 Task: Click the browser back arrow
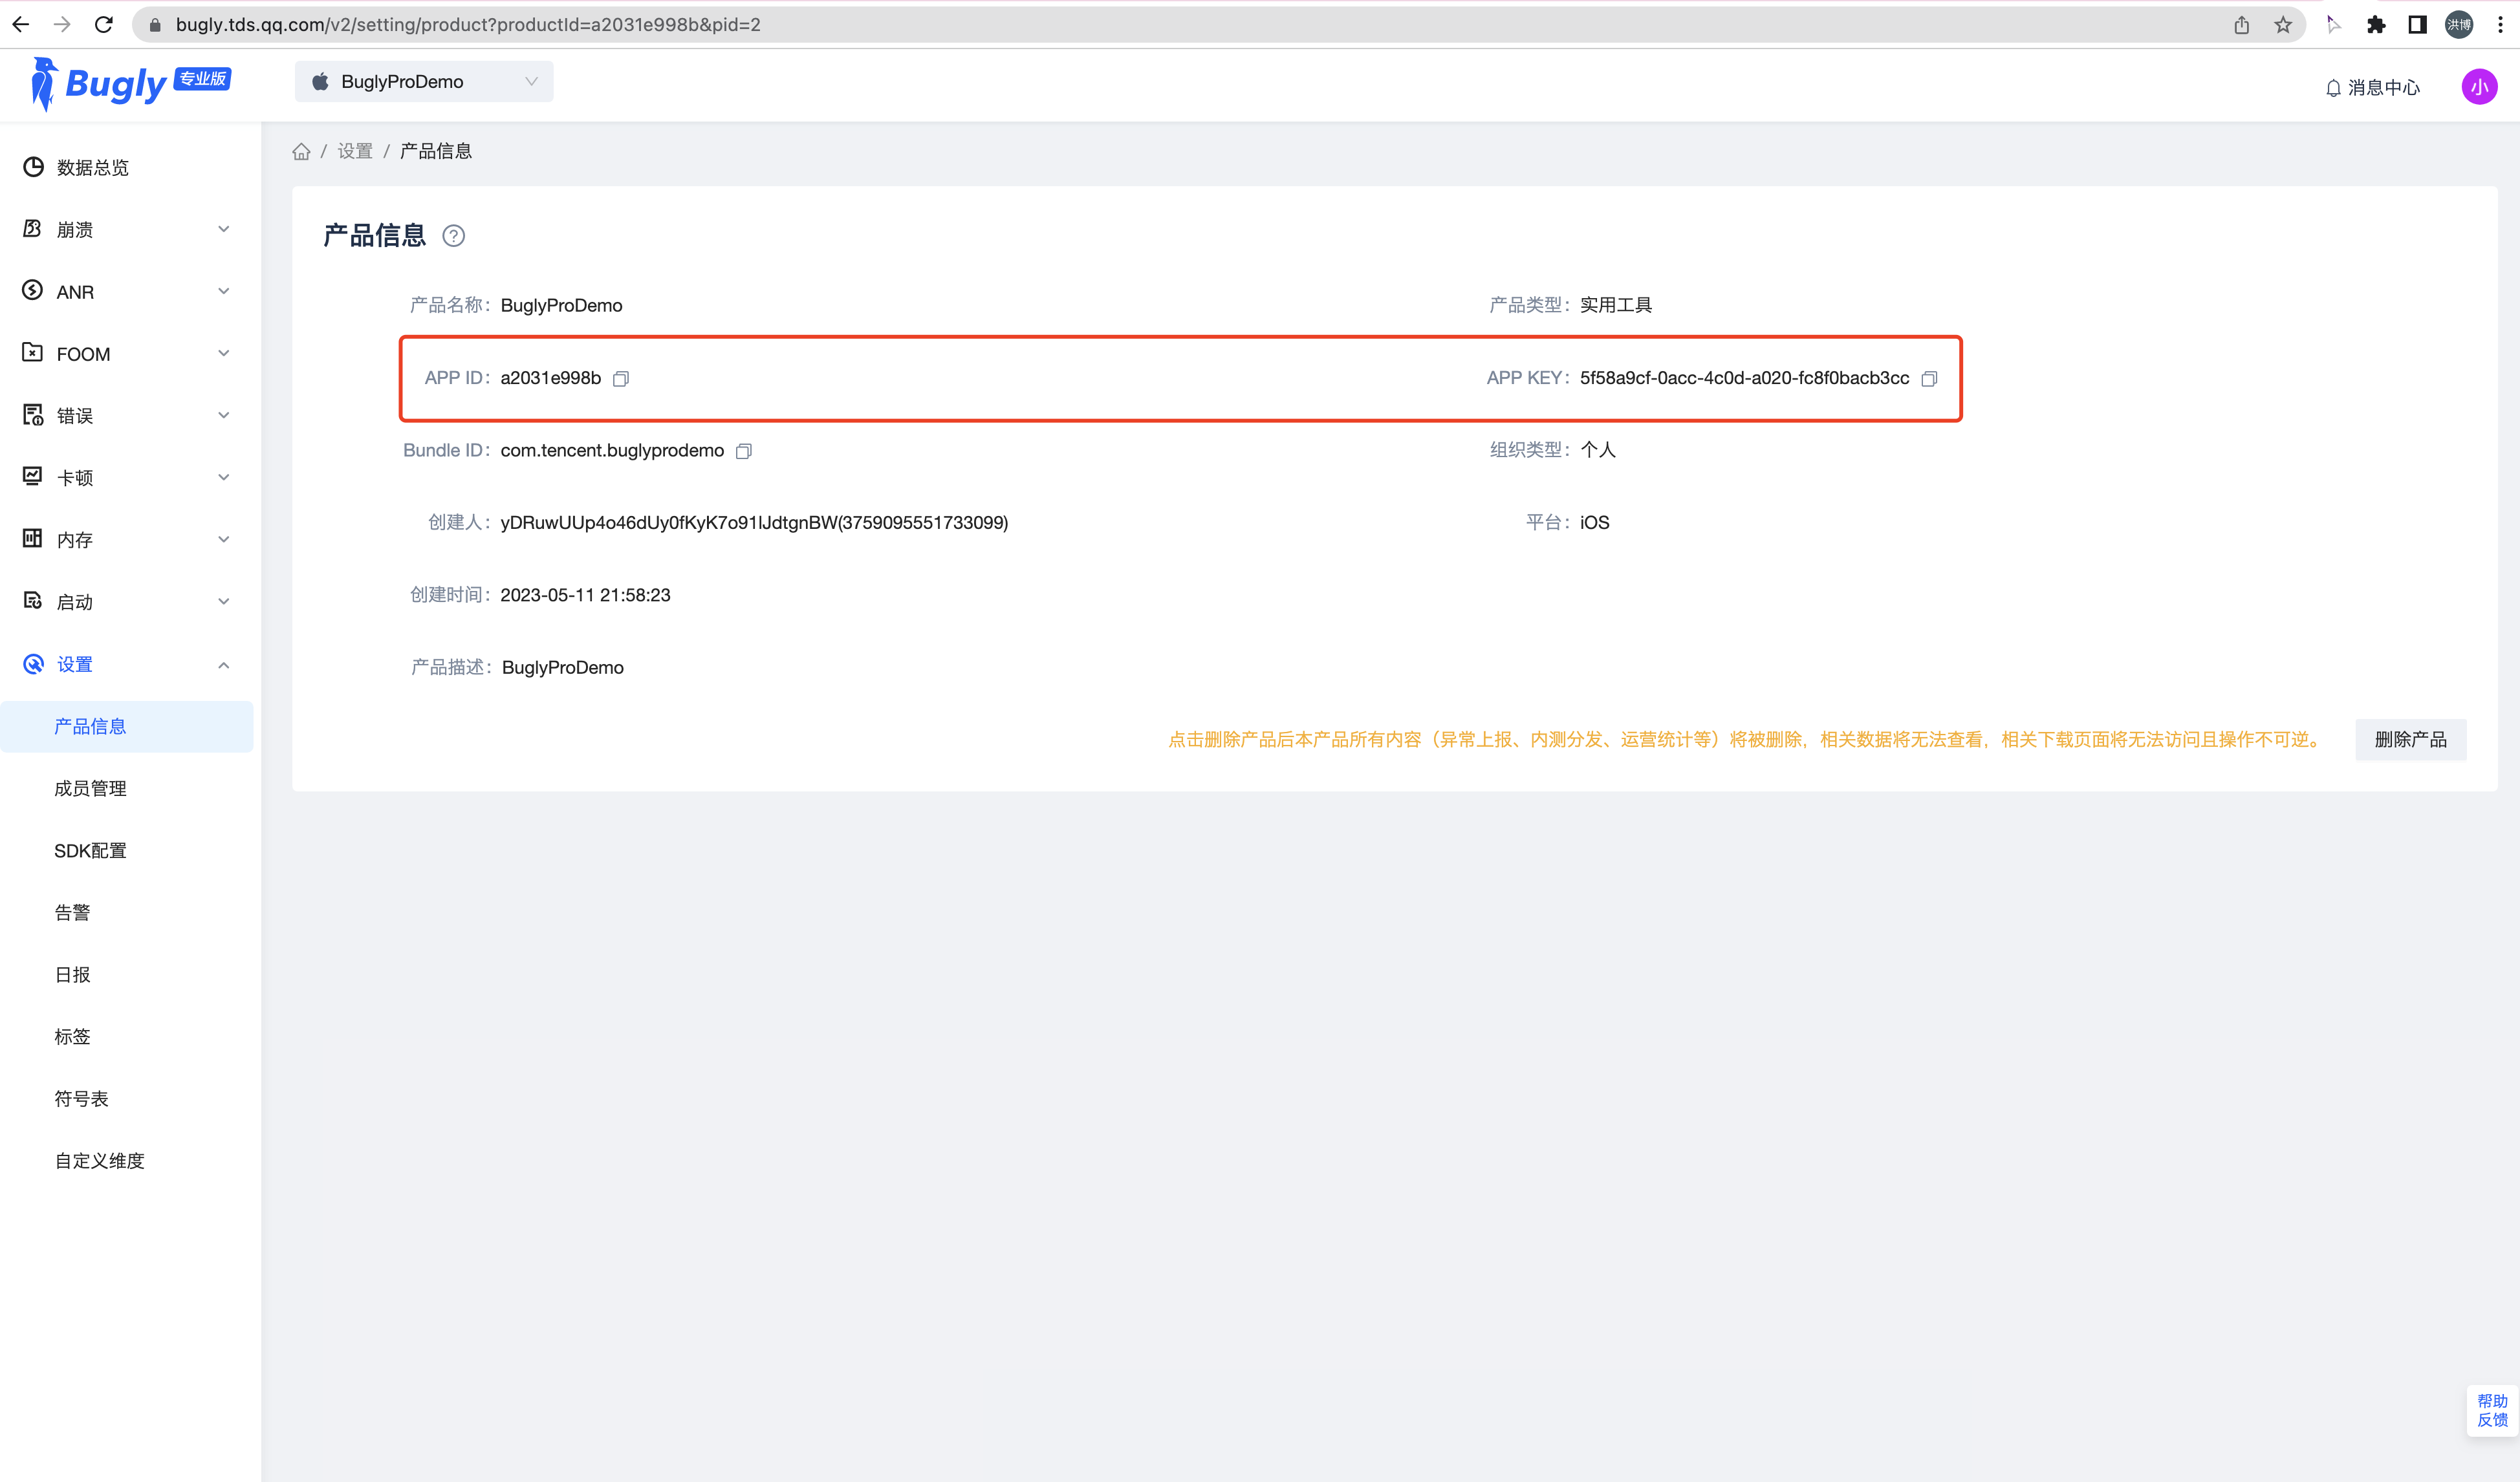(x=20, y=25)
